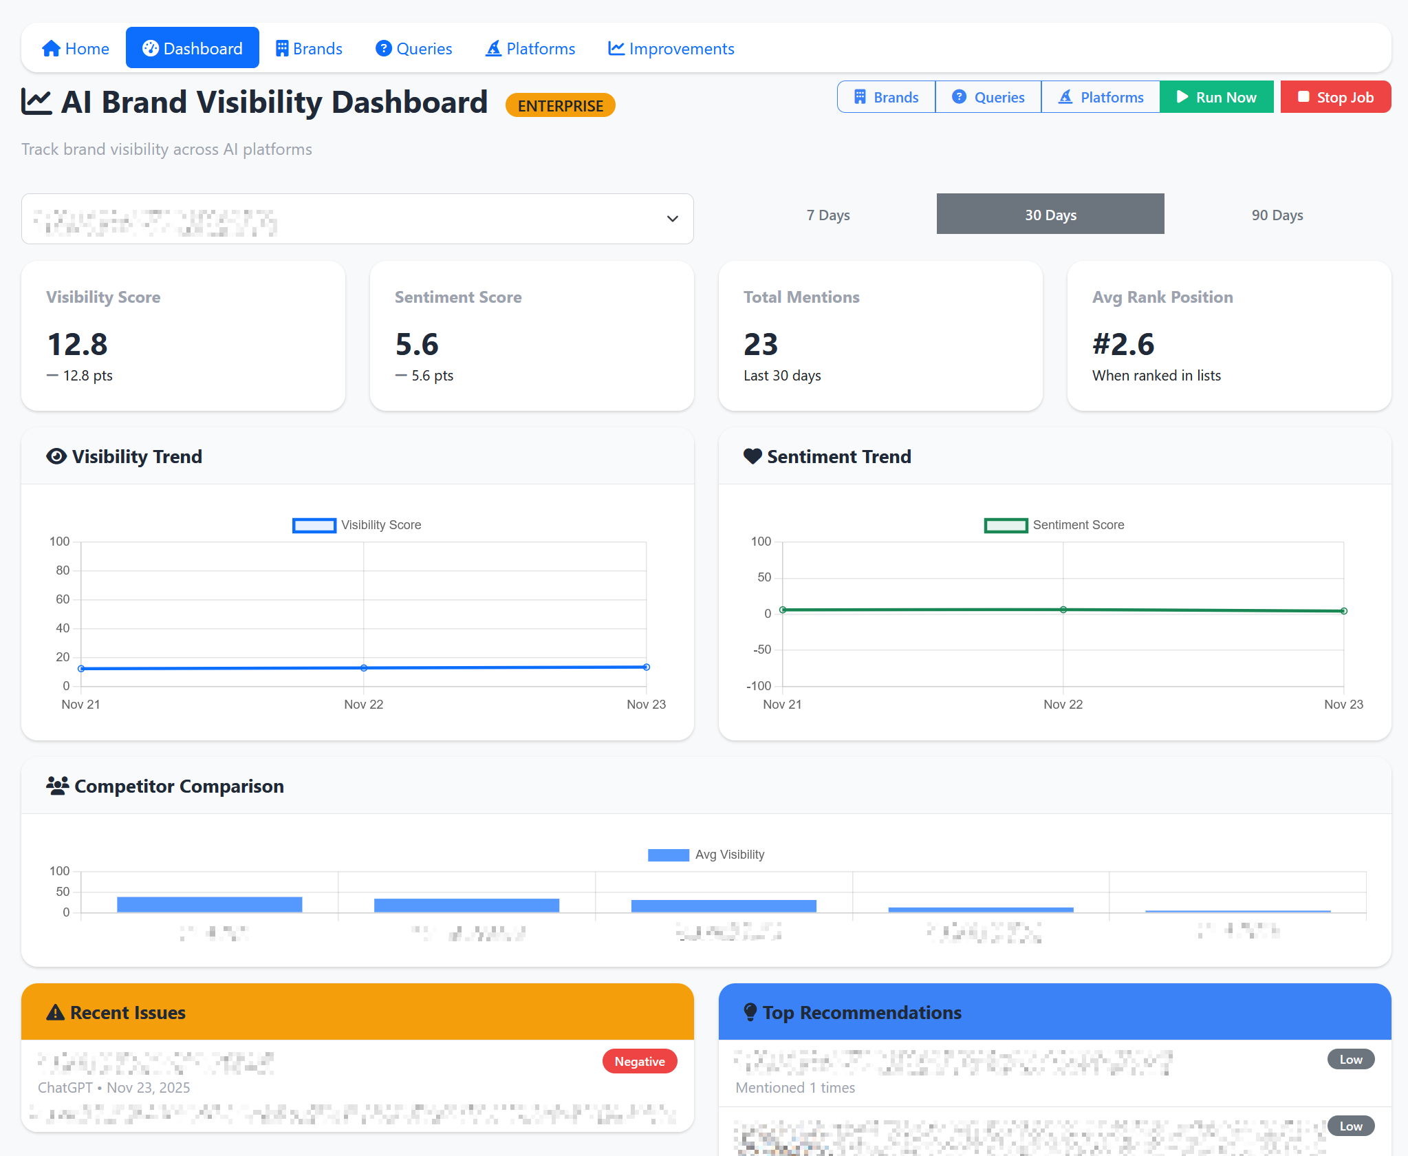Screen dimensions: 1408x1156
Task: Click the warning icon on Recent Issues
Action: point(54,1011)
